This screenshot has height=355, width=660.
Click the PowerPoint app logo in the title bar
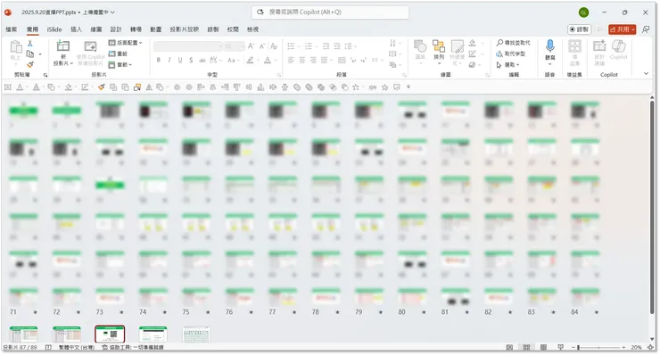click(x=8, y=12)
